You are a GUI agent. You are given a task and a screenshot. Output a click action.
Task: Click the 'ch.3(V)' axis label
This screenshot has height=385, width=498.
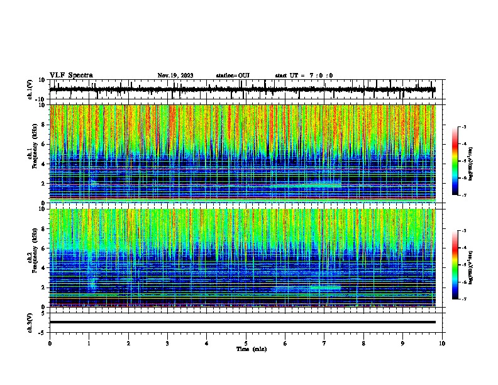click(30, 323)
